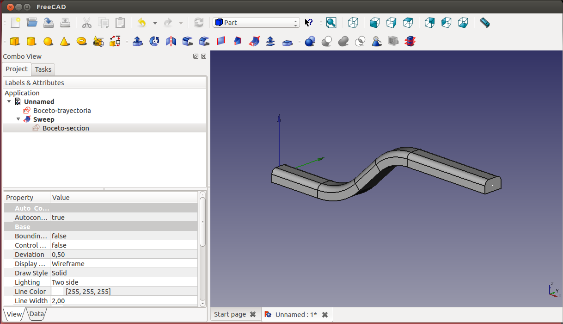Create a Box primitive solid
563x324 pixels.
[x=15, y=42]
